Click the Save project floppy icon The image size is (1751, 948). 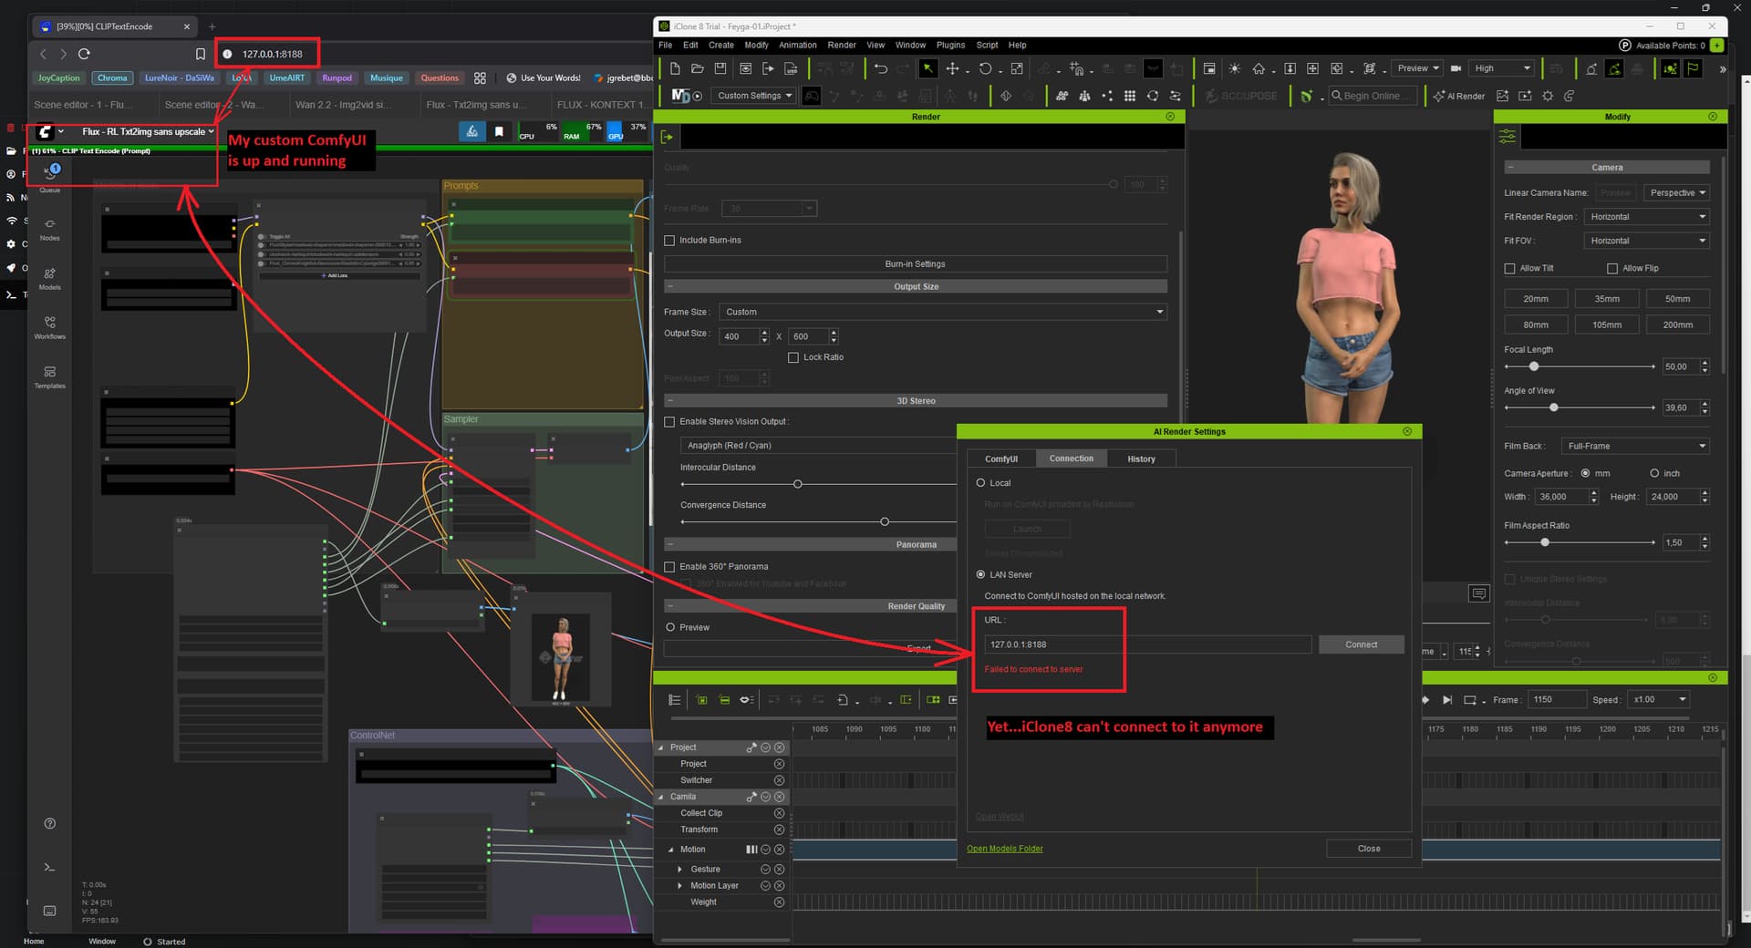point(720,68)
